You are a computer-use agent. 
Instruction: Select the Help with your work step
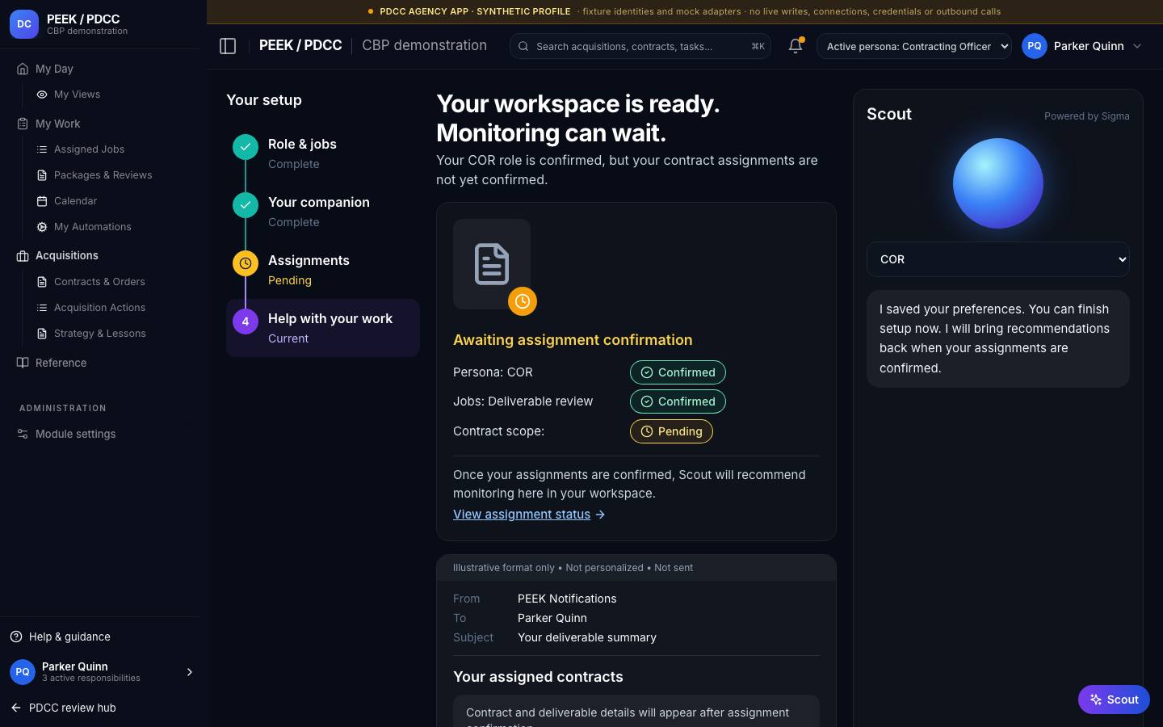[323, 328]
